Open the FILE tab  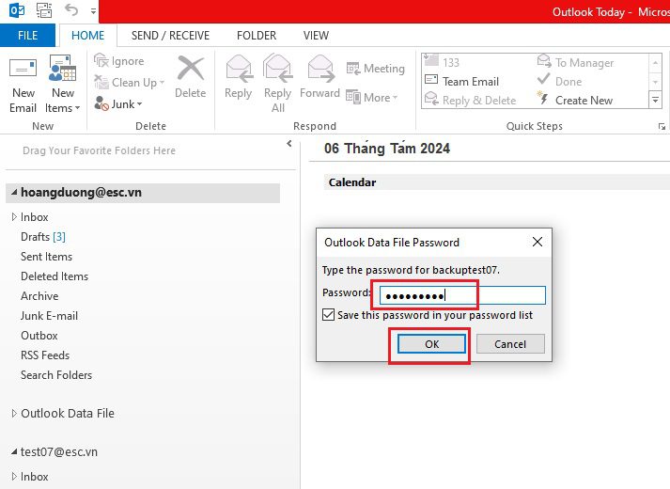[27, 35]
